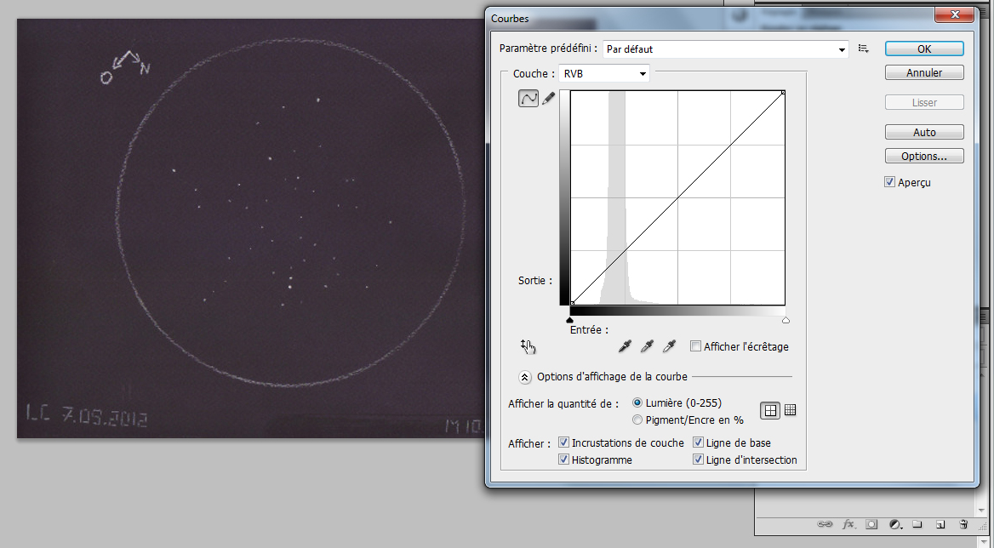Pick the black point eyedropper
Viewport: 994px width, 548px height.
(x=625, y=346)
